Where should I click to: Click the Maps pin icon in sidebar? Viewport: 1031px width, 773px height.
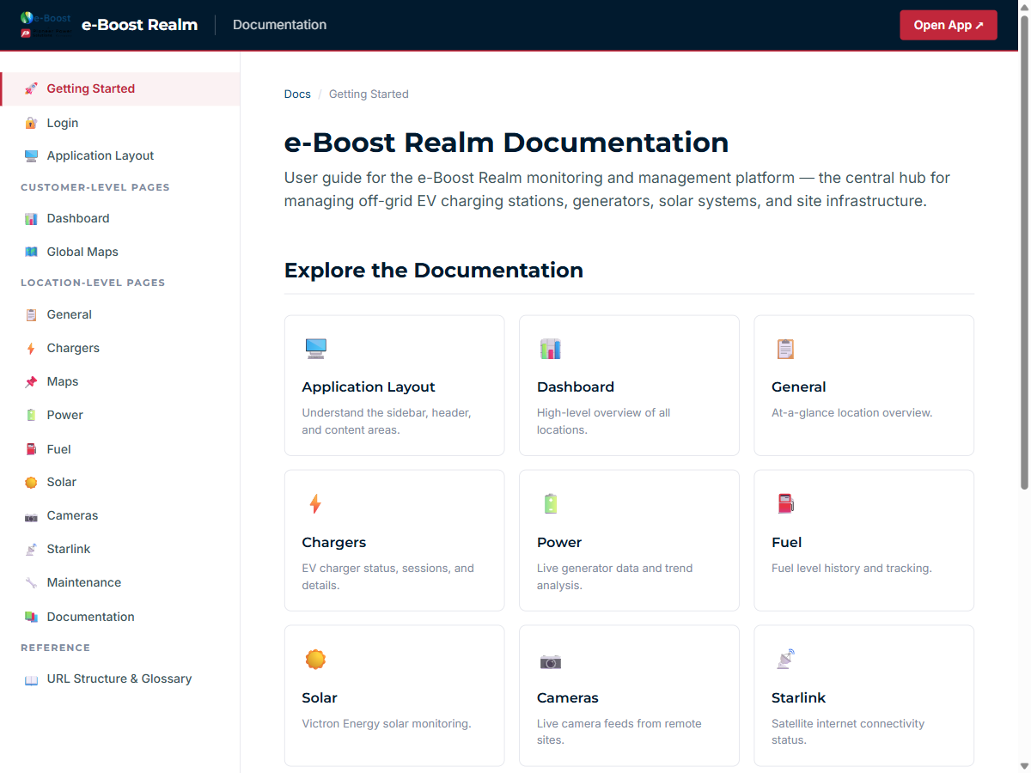pos(30,381)
